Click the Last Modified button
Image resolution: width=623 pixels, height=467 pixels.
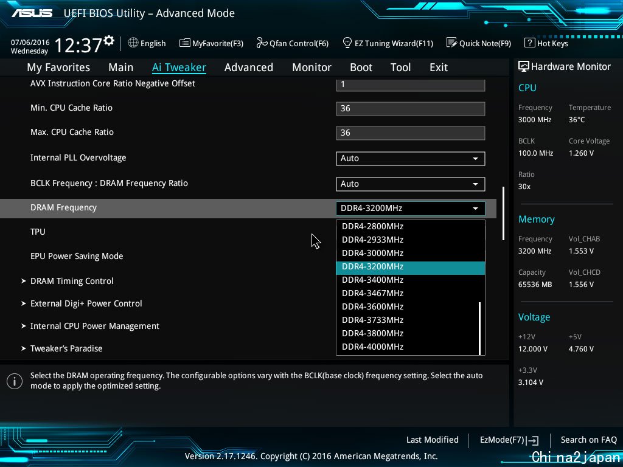433,440
